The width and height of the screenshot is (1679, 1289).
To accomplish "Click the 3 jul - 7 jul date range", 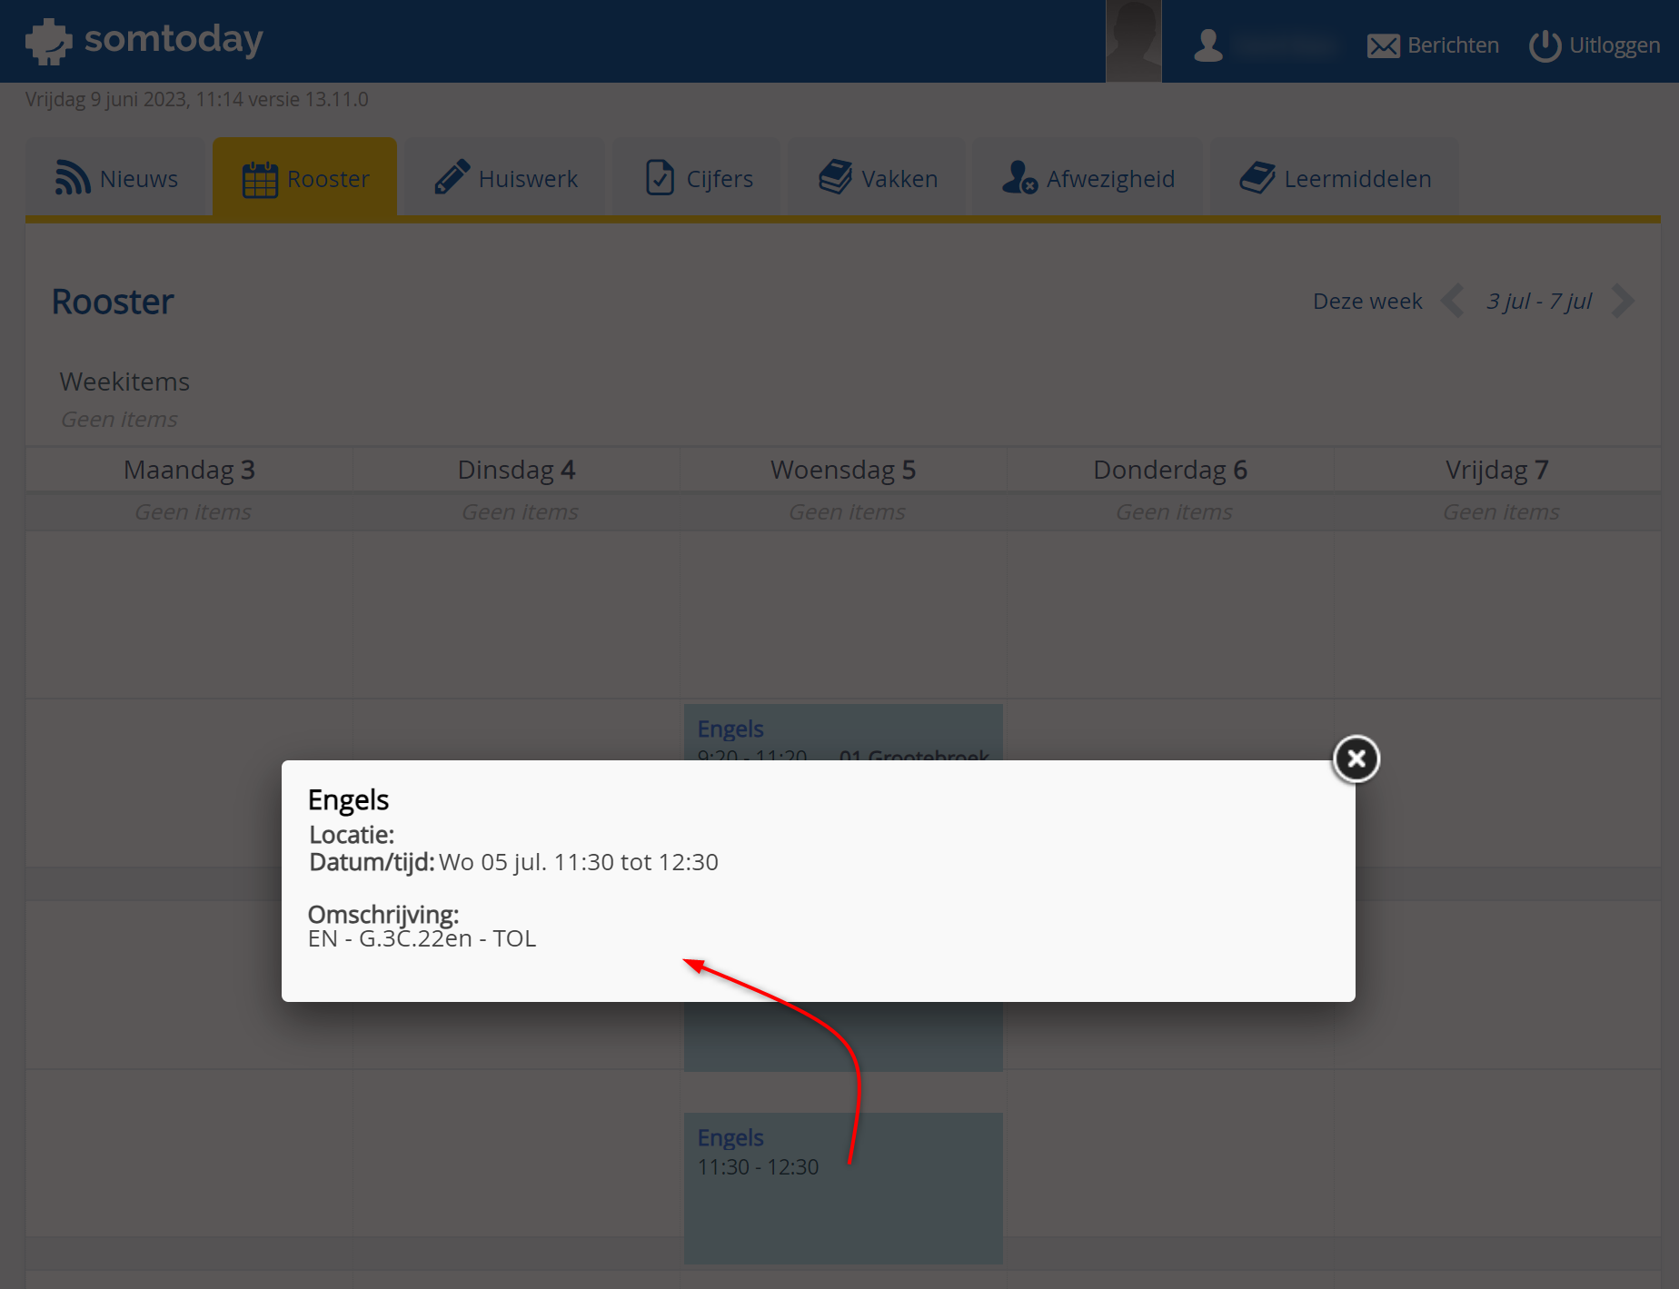I will pos(1539,301).
